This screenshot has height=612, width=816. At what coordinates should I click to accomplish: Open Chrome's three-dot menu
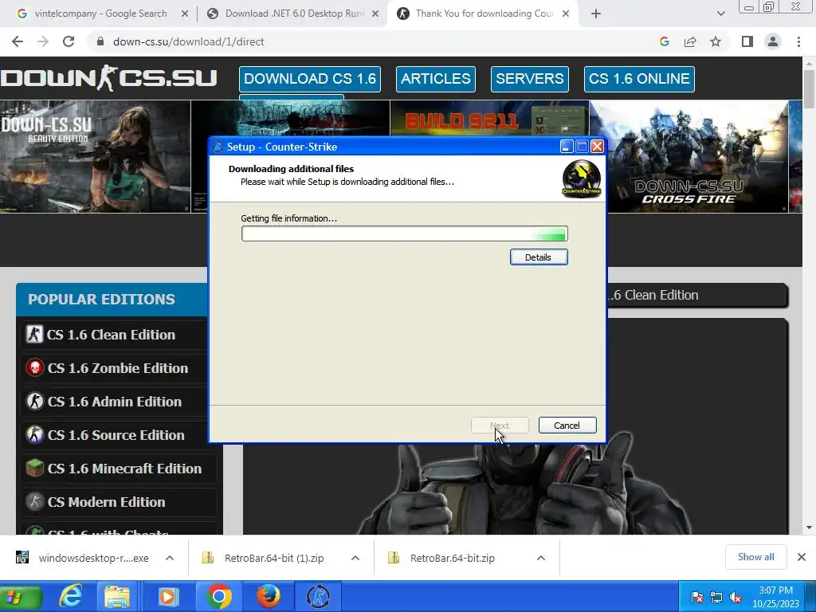coord(798,41)
